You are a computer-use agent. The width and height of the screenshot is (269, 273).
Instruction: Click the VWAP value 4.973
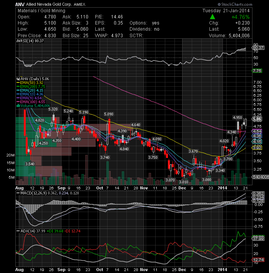click(117, 36)
